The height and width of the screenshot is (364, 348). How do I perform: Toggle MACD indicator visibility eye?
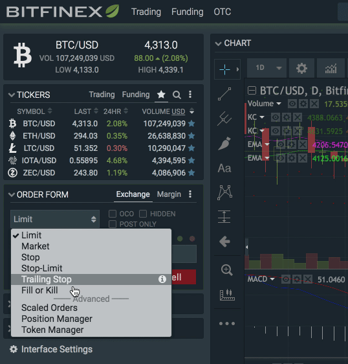point(286,279)
